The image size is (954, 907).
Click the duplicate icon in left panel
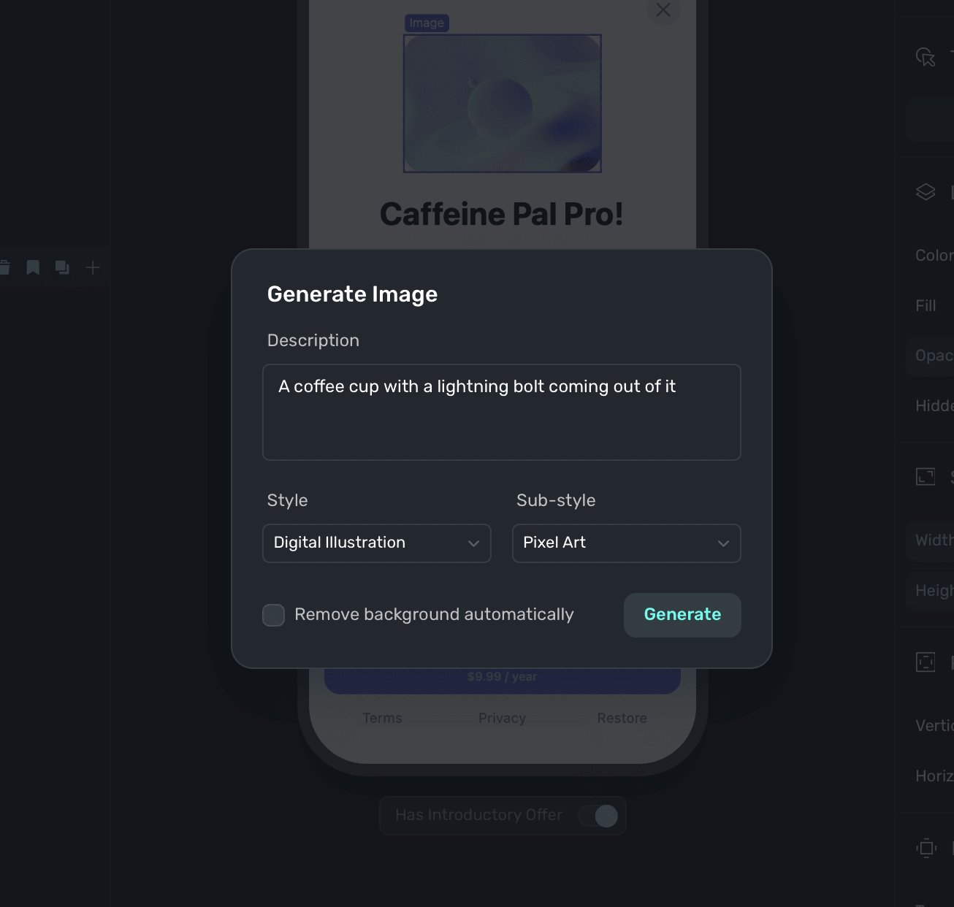tap(63, 267)
